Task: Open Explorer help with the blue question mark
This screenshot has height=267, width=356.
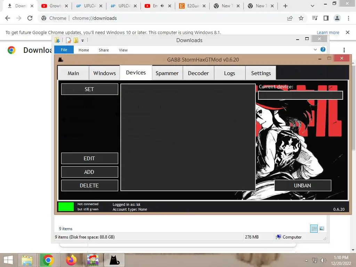Action: click(323, 49)
